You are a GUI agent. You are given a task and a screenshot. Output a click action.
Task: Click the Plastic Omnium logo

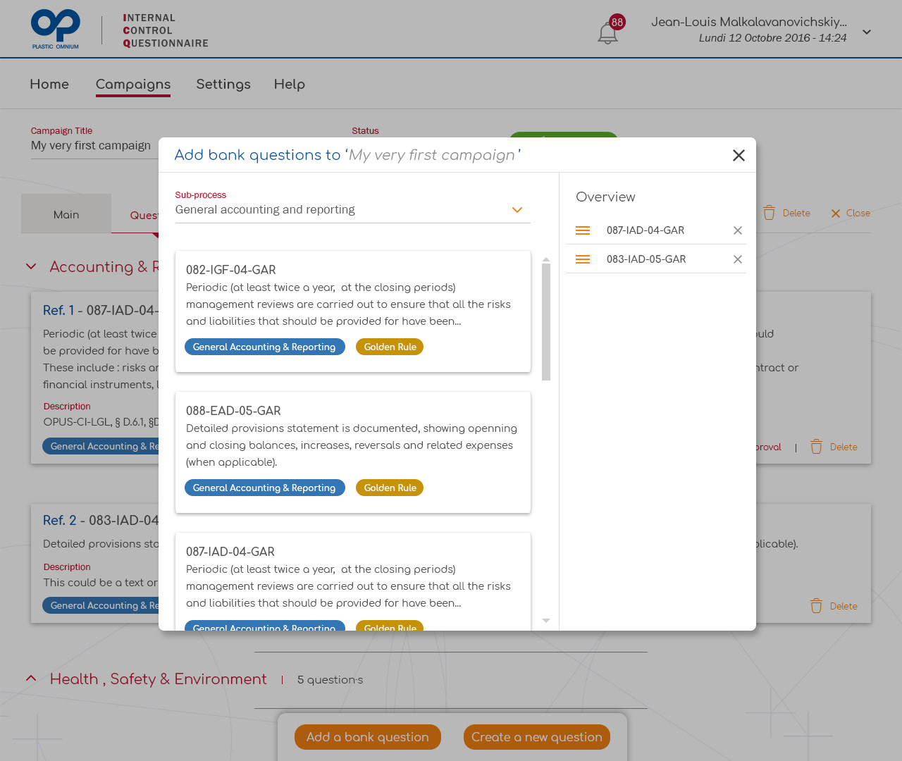(x=56, y=29)
